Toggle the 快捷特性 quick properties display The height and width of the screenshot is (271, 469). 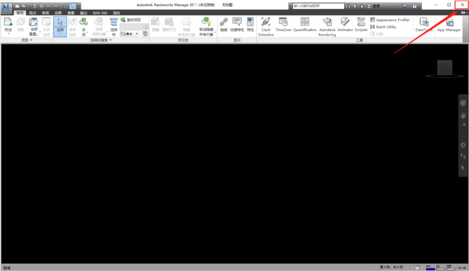pos(237,24)
